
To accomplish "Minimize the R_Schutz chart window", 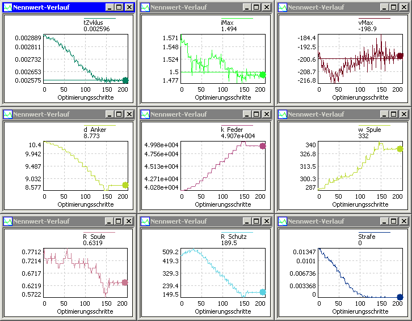I will point(246,221).
